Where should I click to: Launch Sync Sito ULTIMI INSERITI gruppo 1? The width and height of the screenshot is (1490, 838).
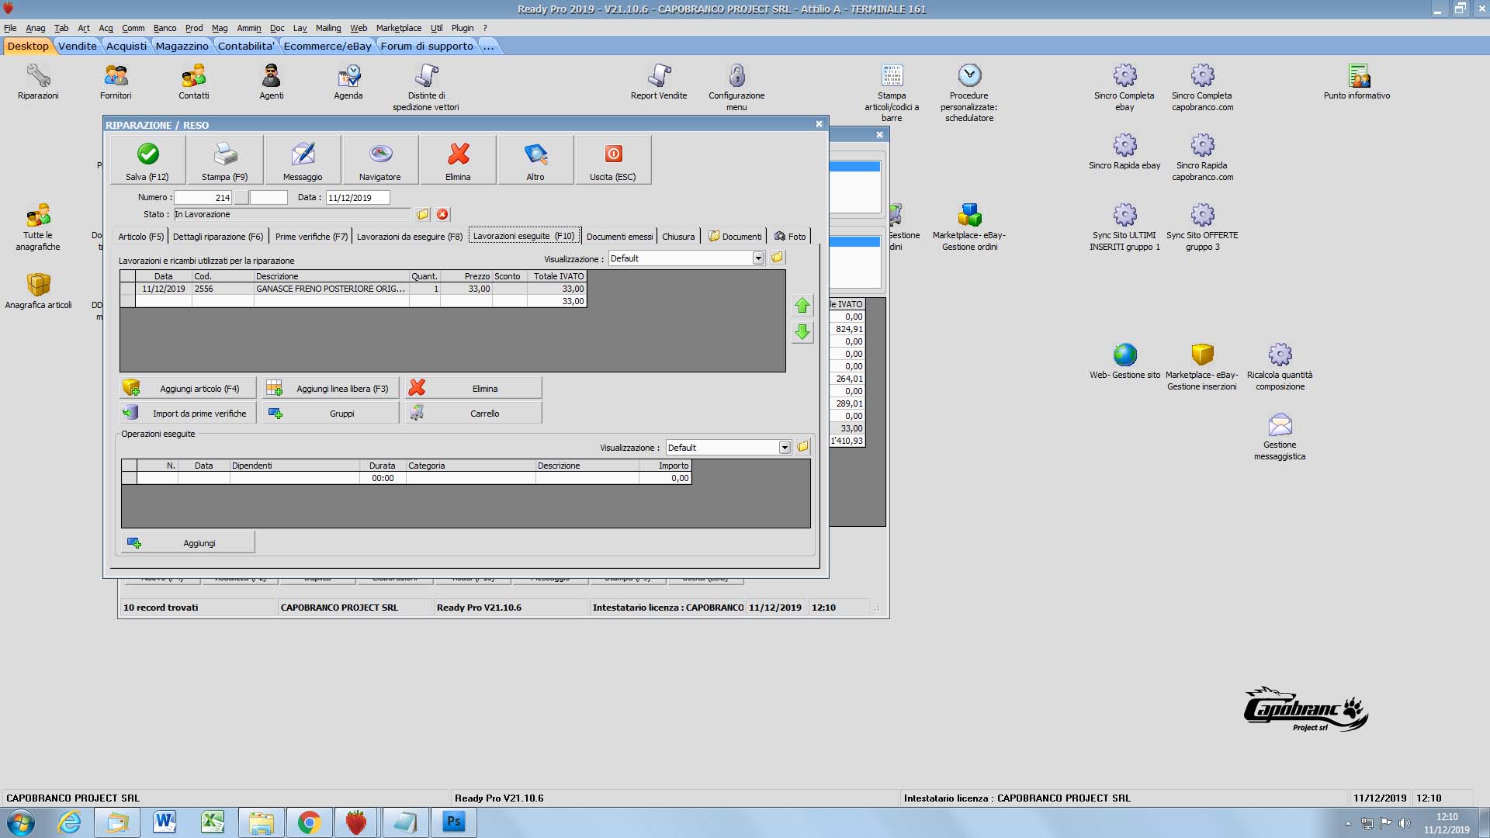1124,227
